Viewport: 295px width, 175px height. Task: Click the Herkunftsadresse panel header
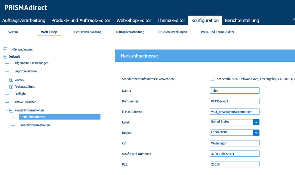(x=205, y=56)
